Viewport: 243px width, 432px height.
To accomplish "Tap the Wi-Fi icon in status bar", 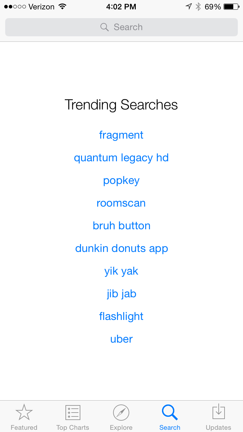I will point(62,6).
